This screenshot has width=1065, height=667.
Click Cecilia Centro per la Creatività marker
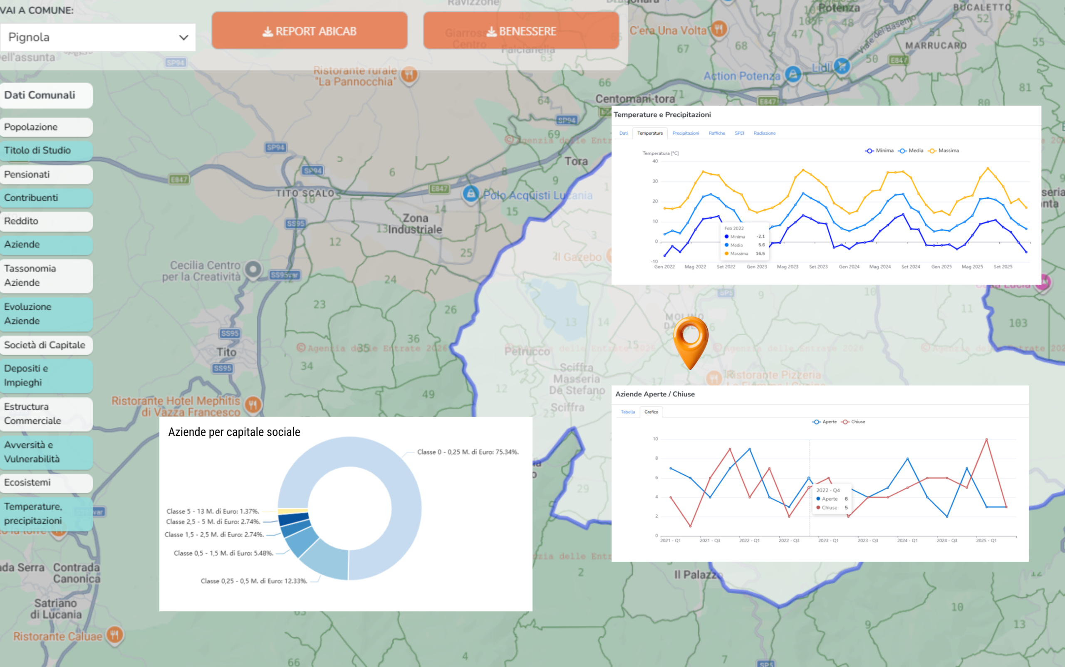click(x=253, y=269)
